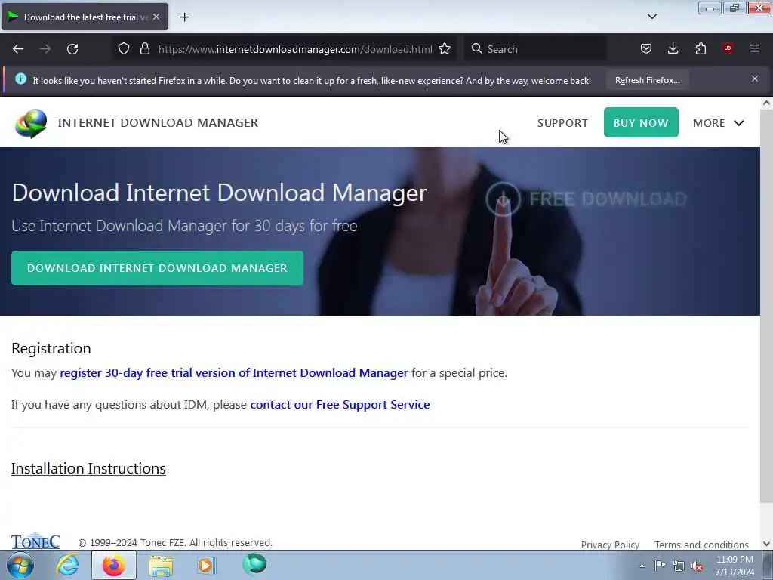773x580 pixels.
Task: Click the Internet Download Manager globe logo
Action: point(31,123)
